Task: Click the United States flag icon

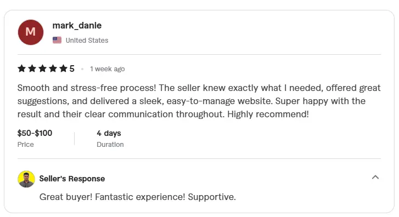Action: (57, 40)
